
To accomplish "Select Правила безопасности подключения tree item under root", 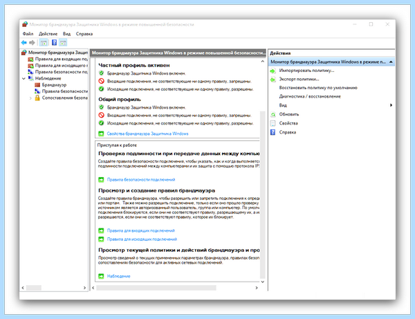I will 62,72.
